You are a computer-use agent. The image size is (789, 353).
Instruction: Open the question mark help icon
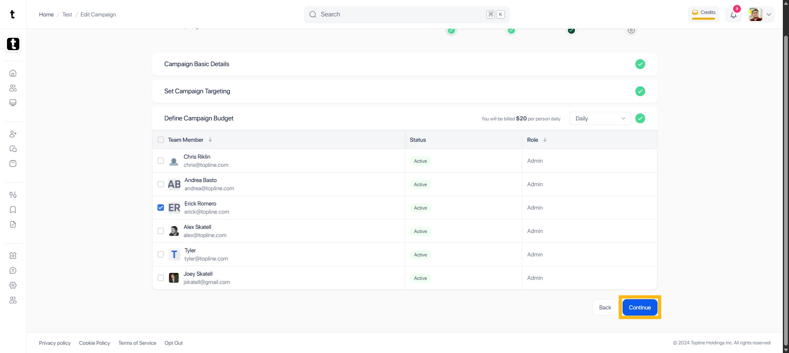pos(13,270)
